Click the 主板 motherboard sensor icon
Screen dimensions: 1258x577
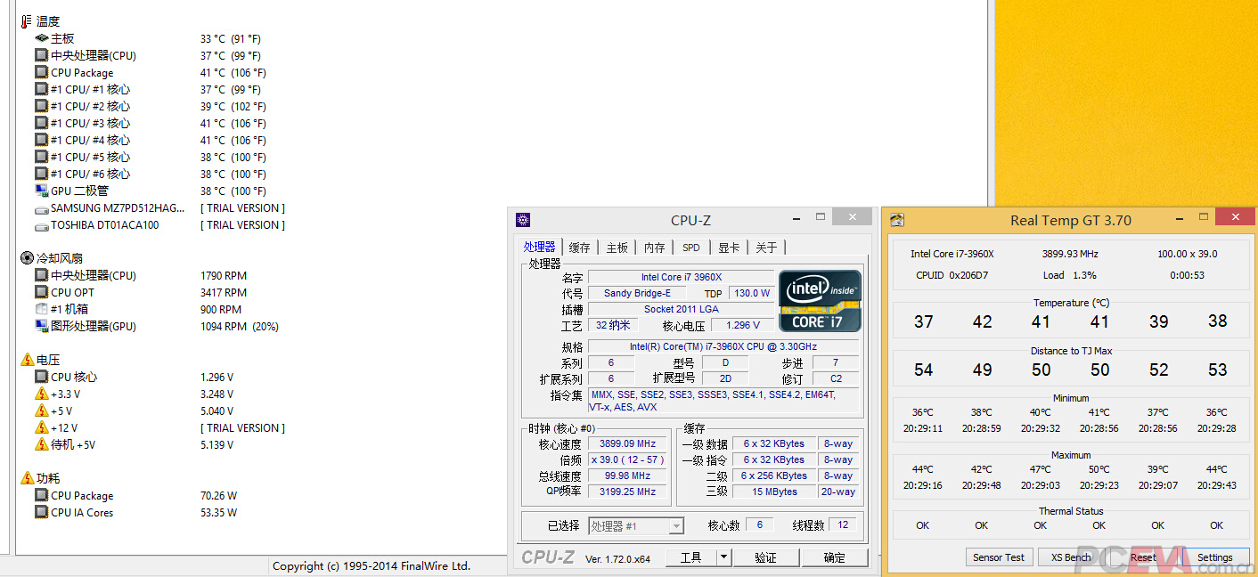click(x=41, y=38)
